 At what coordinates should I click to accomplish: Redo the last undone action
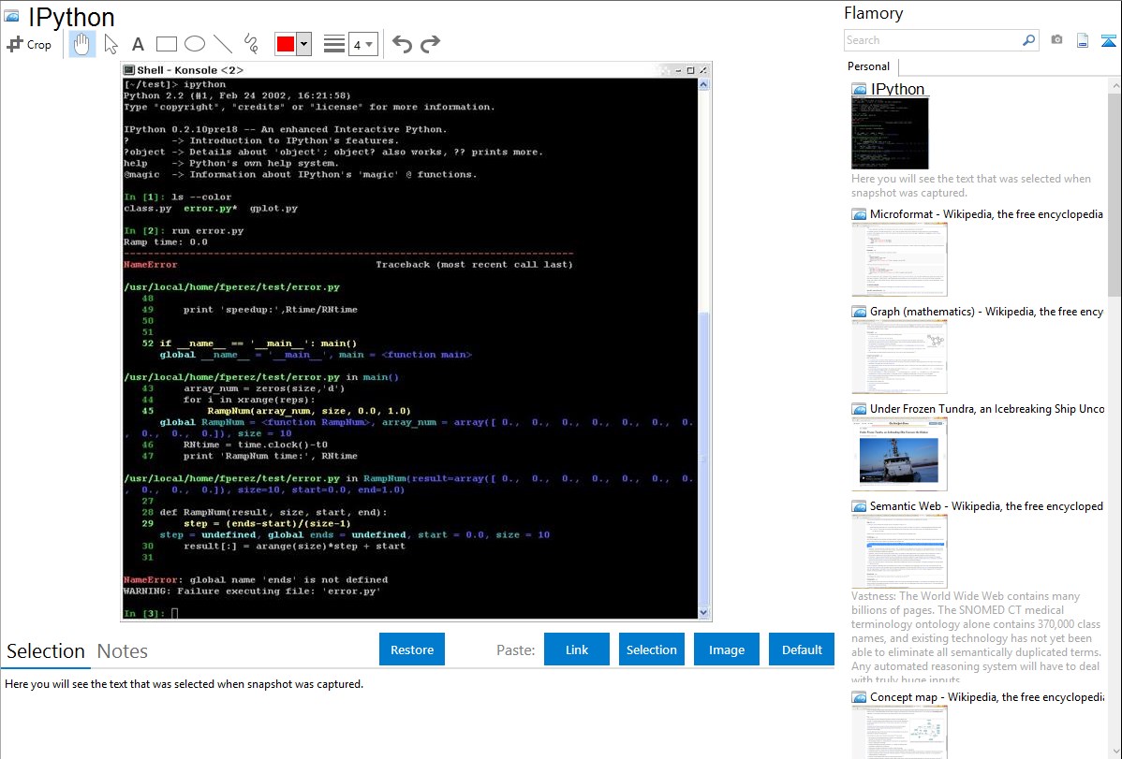point(430,44)
